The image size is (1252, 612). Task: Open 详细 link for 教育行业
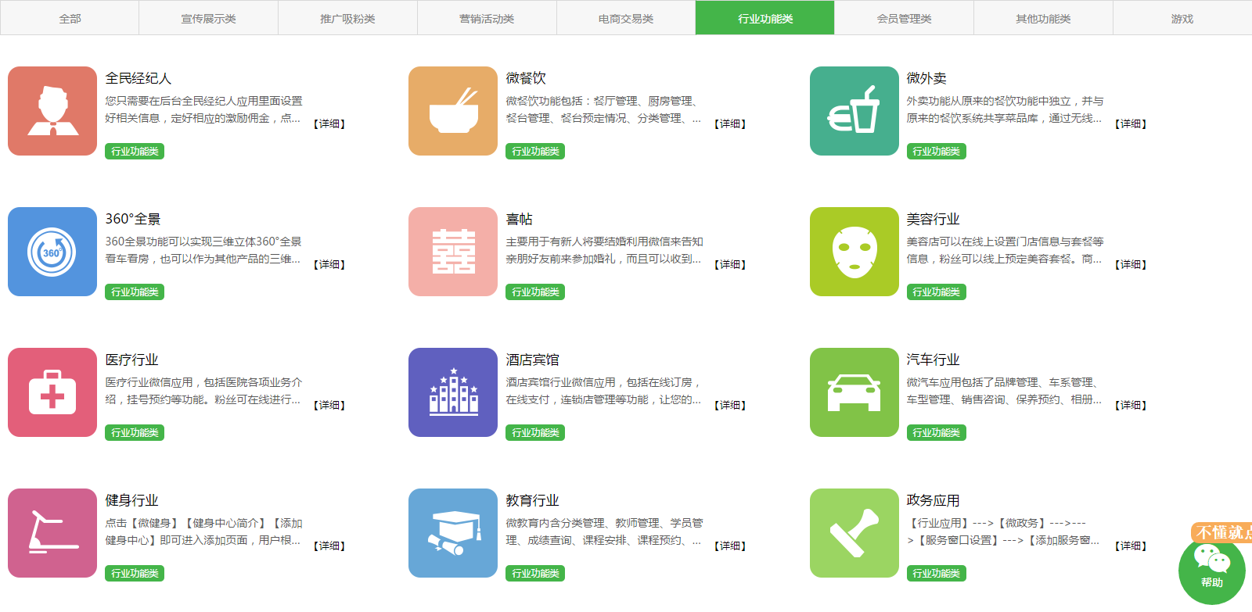(730, 546)
